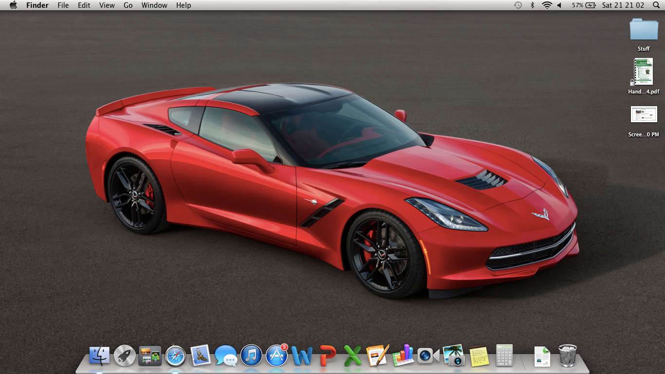This screenshot has height=374, width=665.
Task: Open App Store with update badge
Action: point(277,355)
